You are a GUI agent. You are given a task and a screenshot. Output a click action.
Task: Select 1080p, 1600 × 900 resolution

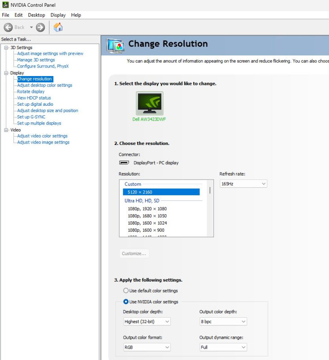click(x=146, y=230)
